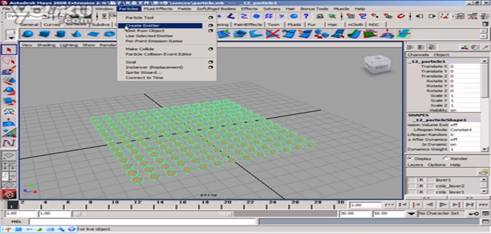Open options box for Create Emitter

211,26
